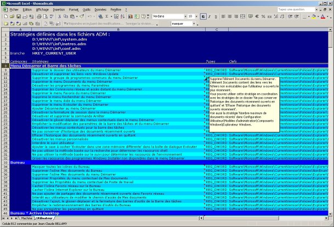Viewport: 334px width, 227px height.
Task: Run the spelling checker
Action: tap(52, 16)
